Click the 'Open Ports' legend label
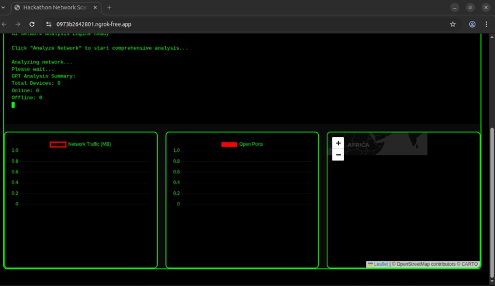 [251, 144]
